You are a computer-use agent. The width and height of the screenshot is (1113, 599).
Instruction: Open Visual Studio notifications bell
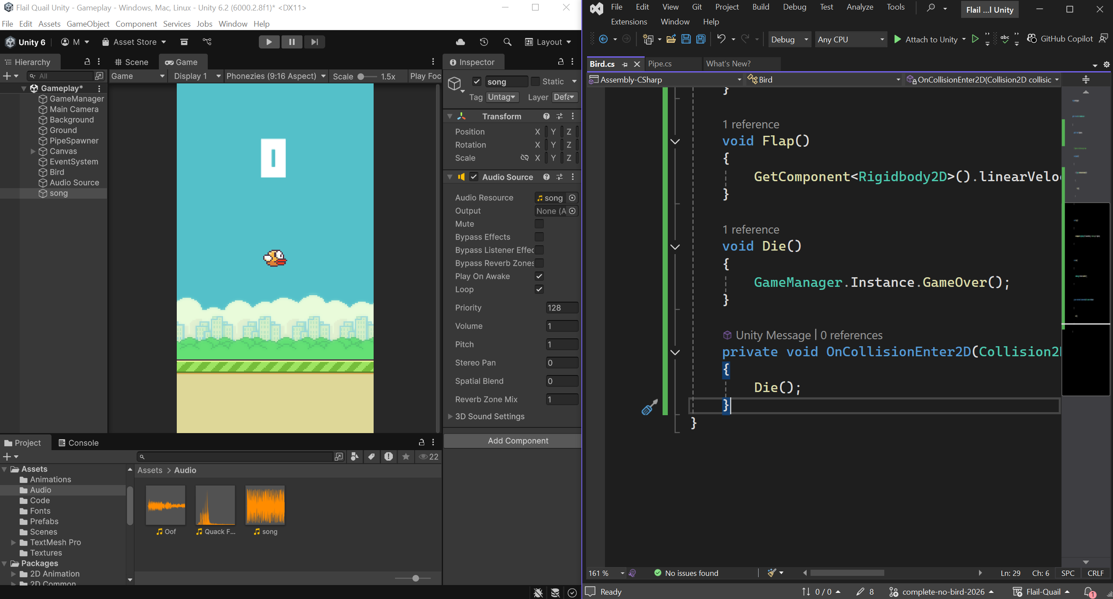1089,592
